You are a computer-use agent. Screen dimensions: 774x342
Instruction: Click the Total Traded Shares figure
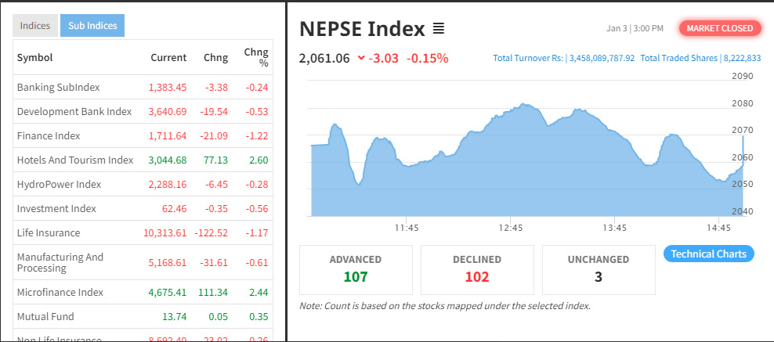pyautogui.click(x=740, y=58)
